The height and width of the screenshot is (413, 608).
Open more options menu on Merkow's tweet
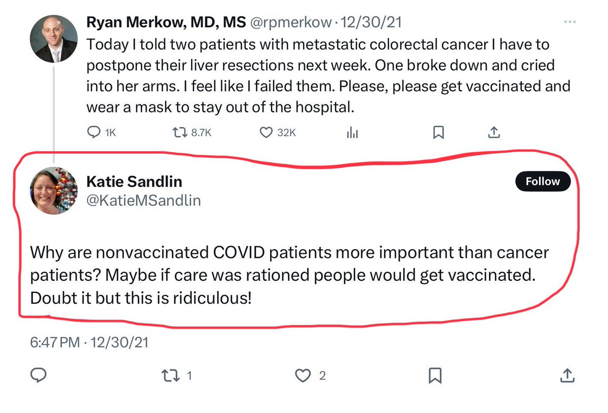(569, 23)
